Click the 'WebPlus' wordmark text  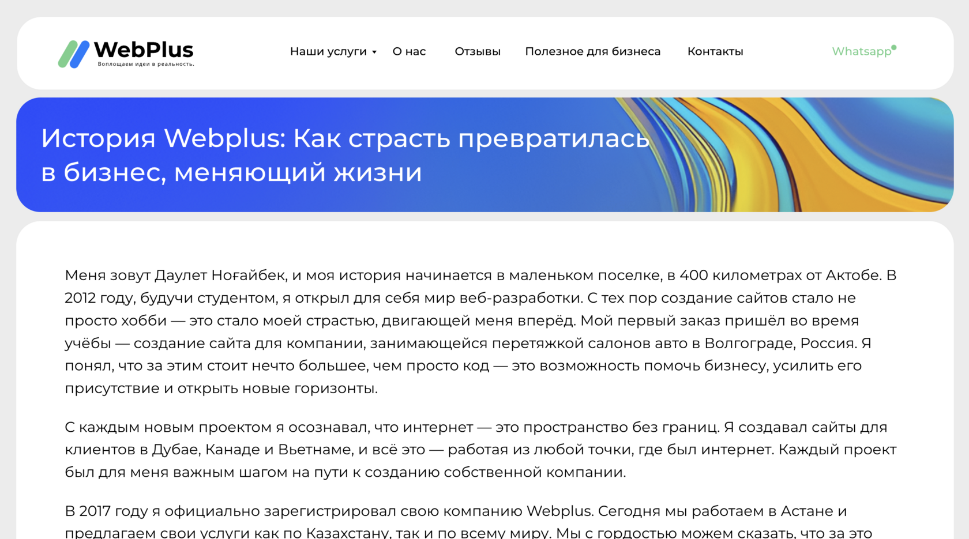point(144,50)
